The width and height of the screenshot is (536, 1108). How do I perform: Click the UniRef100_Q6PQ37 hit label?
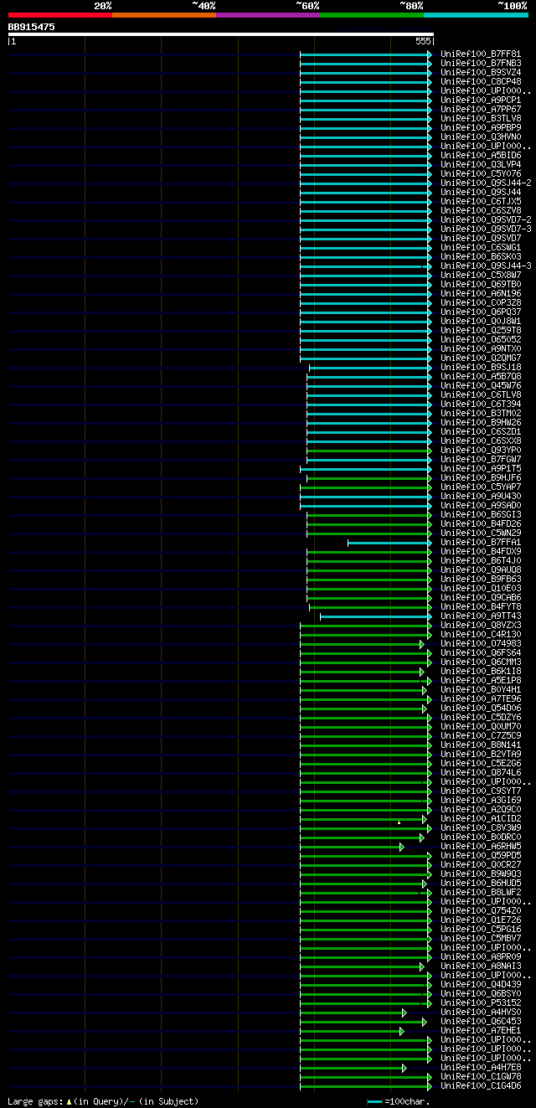point(481,312)
